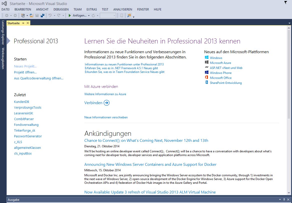The image size is (292, 203).
Task: Open the Redo history dropdown arrow
Action: click(63, 16)
